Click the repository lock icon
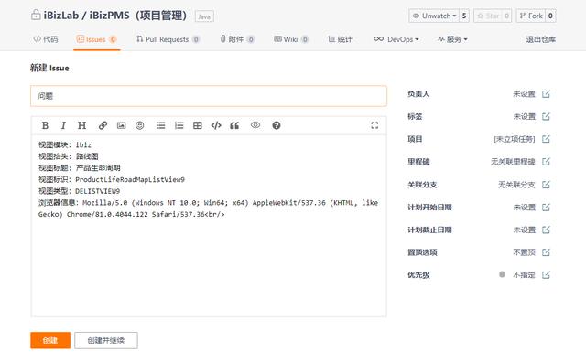The image size is (586, 363). click(36, 15)
